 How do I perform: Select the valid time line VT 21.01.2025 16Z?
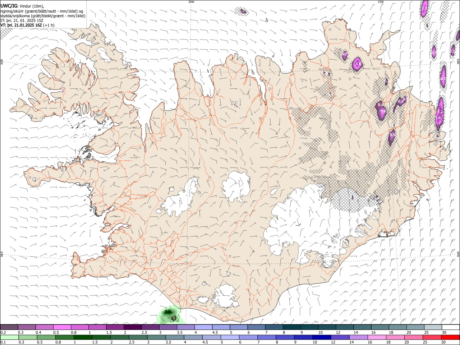(x=27, y=25)
